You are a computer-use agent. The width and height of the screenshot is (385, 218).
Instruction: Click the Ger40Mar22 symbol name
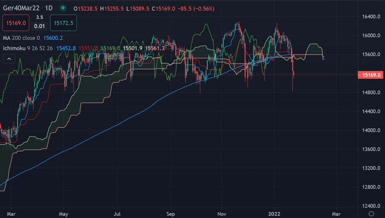[21, 8]
